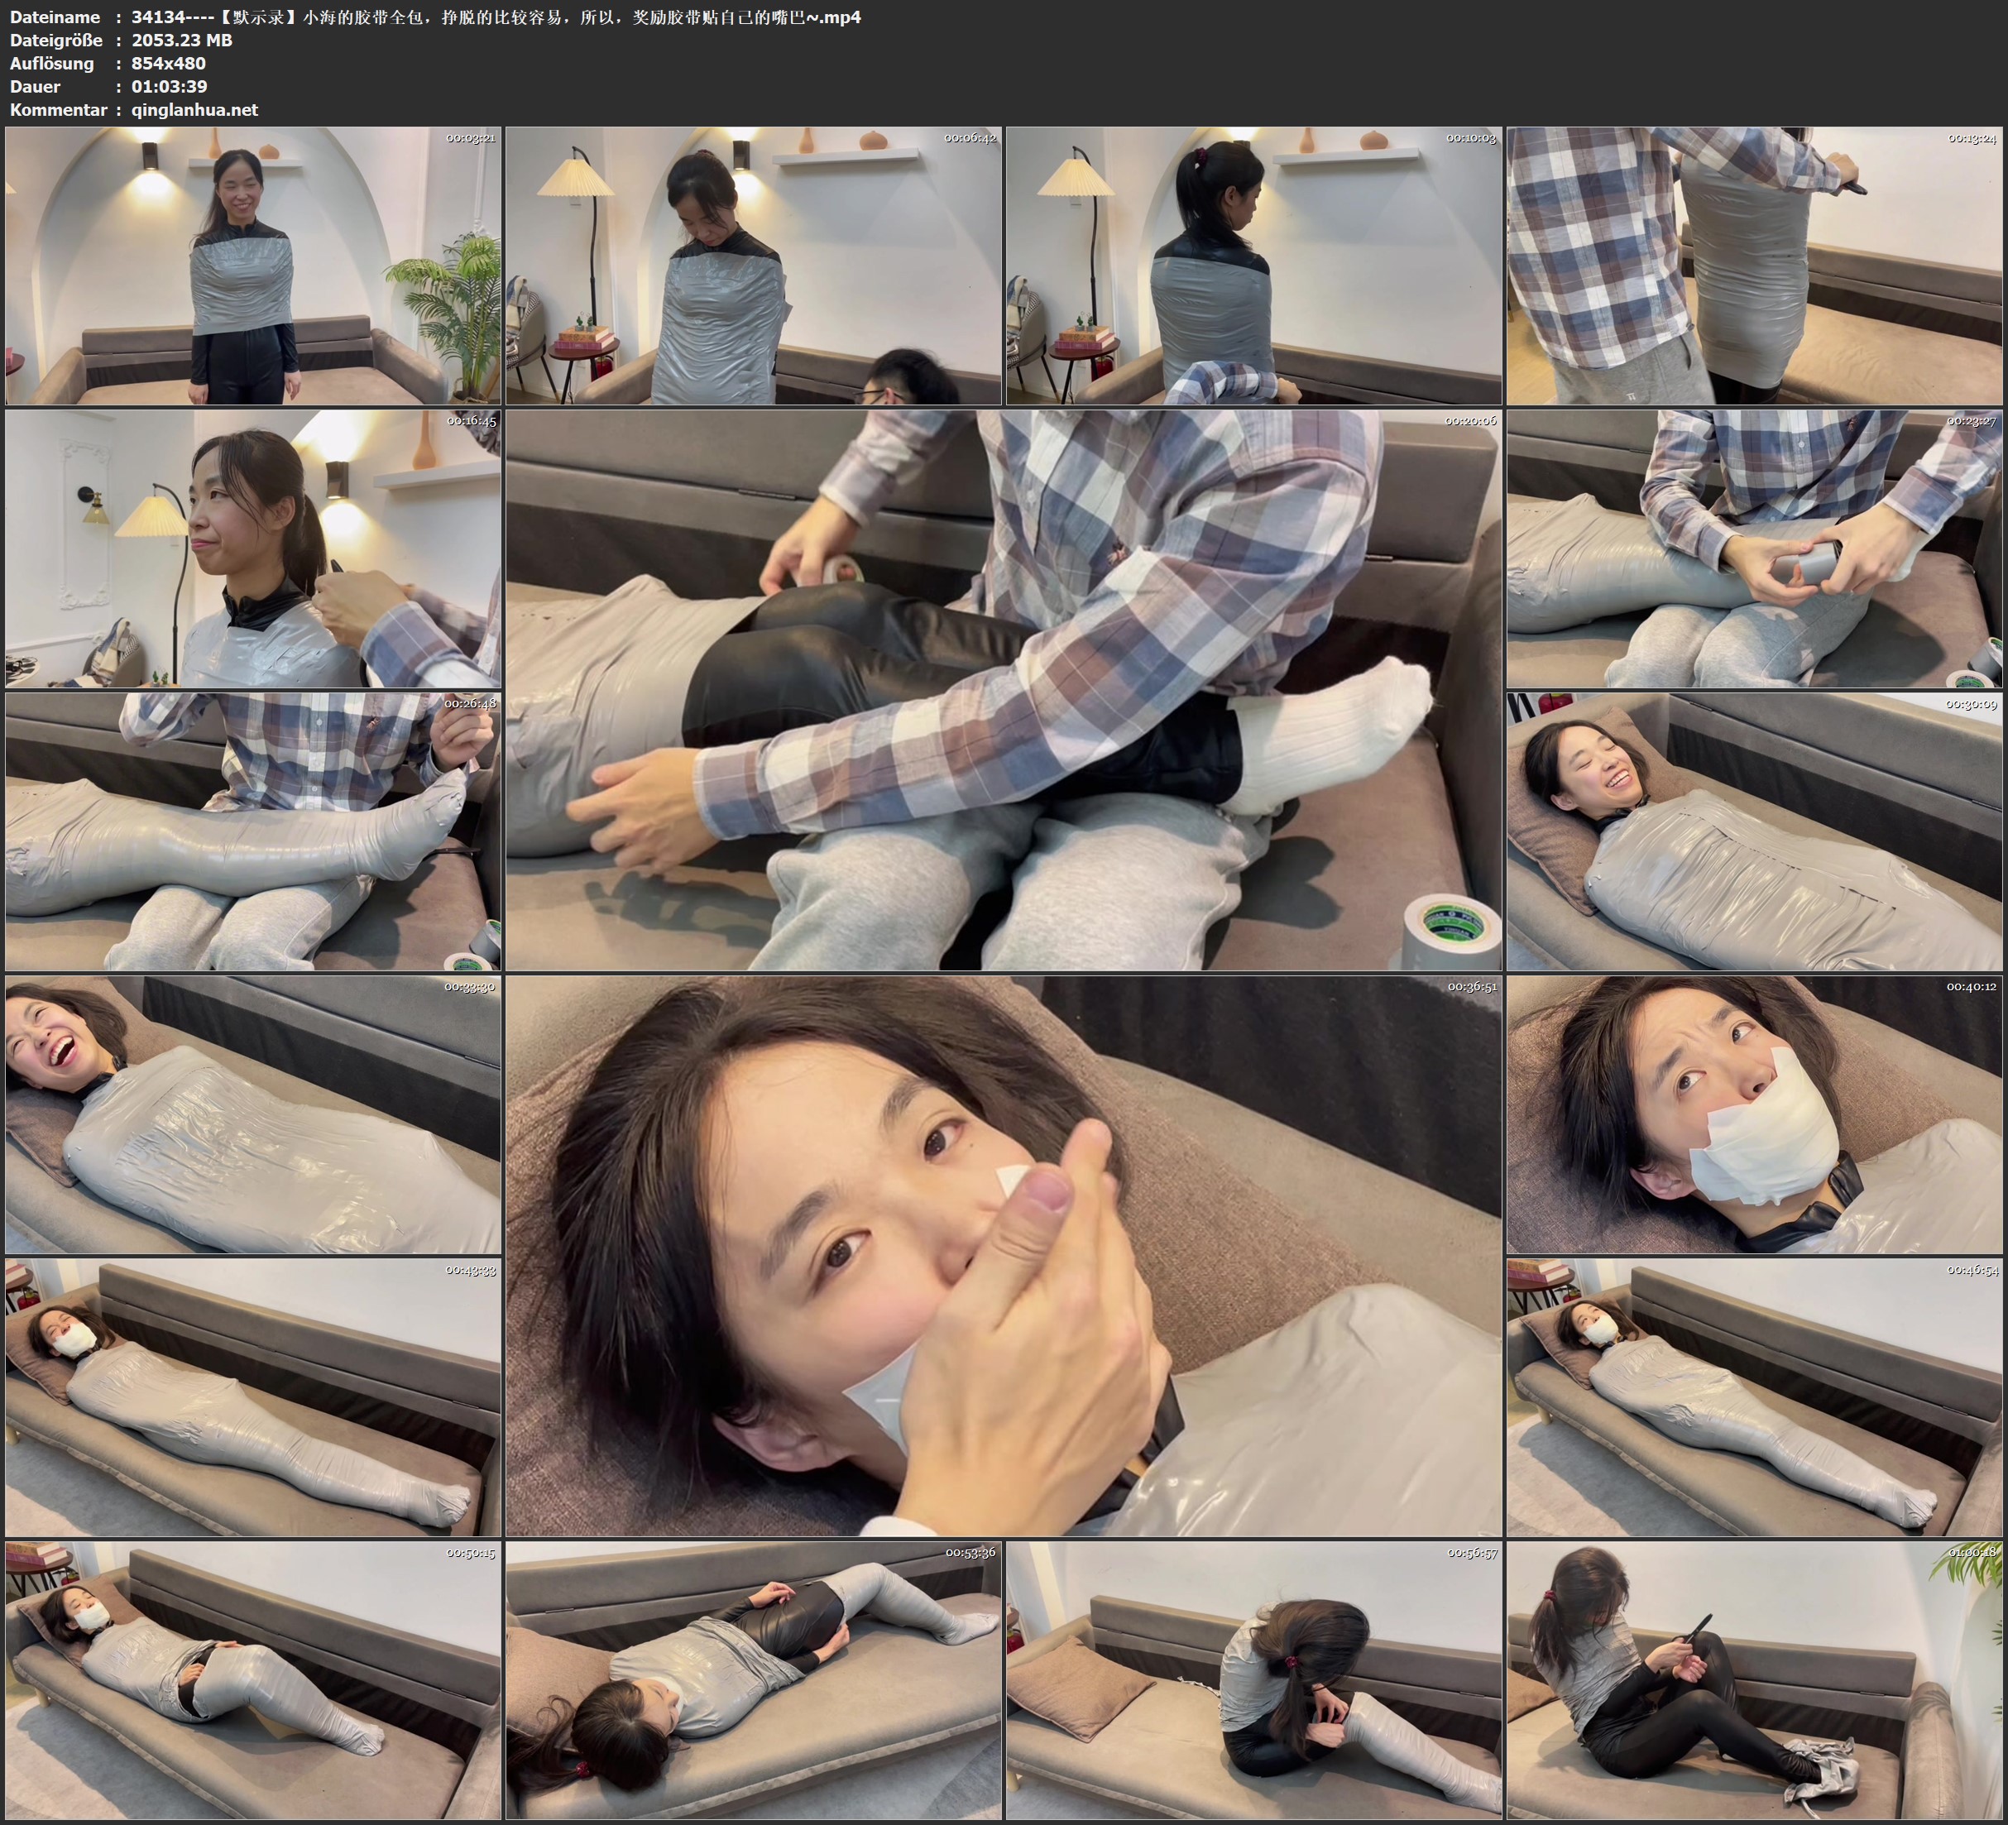Image resolution: width=2008 pixels, height=1825 pixels.
Task: Select the thumbnail at 00:30:09
Action: 1755,831
